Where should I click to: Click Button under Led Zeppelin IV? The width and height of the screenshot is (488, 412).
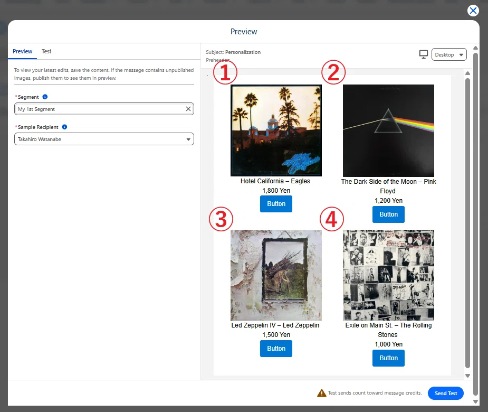[276, 349]
